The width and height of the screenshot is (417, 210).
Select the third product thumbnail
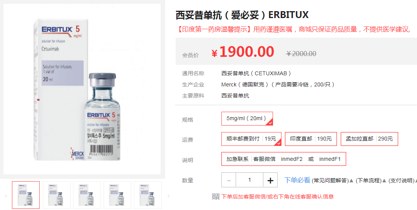(87, 195)
